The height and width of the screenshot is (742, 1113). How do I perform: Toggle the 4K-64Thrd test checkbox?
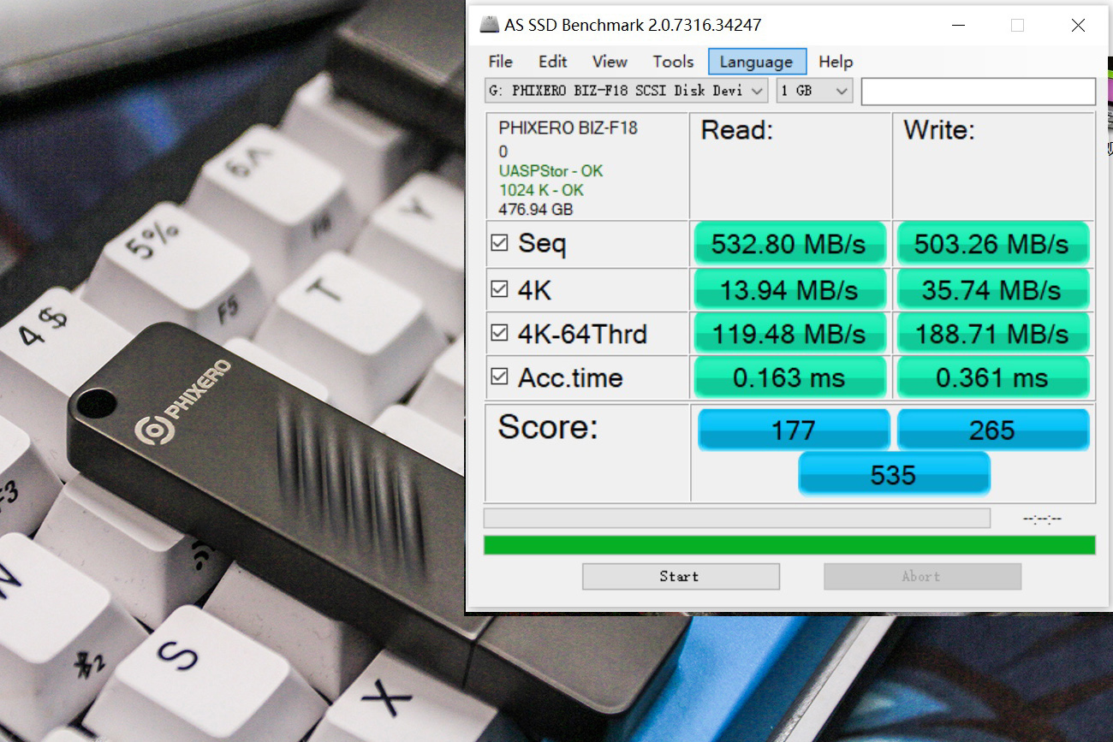(499, 333)
